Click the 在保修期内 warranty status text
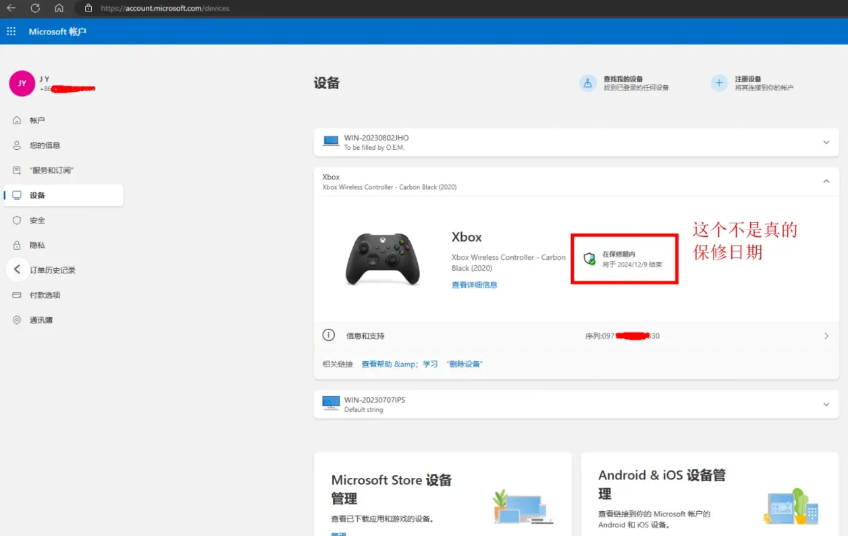This screenshot has height=536, width=848. click(618, 254)
